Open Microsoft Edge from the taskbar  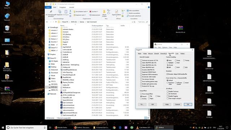coord(120,127)
